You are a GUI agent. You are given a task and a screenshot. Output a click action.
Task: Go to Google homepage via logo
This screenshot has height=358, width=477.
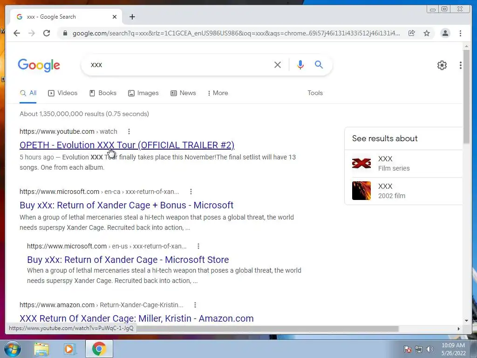tap(39, 65)
